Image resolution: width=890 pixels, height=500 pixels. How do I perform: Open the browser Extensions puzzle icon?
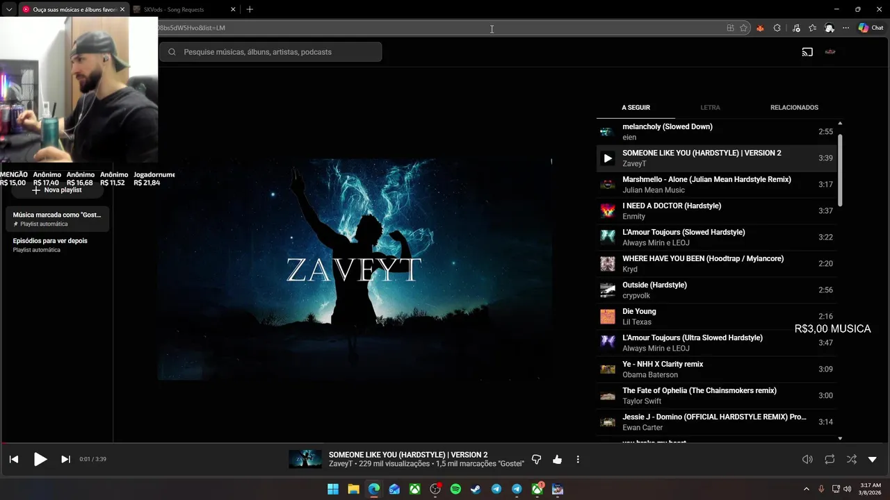[x=777, y=28]
